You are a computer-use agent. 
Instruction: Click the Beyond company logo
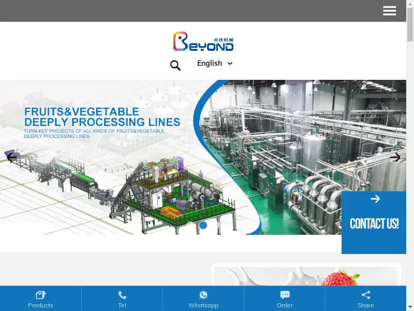tap(203, 41)
